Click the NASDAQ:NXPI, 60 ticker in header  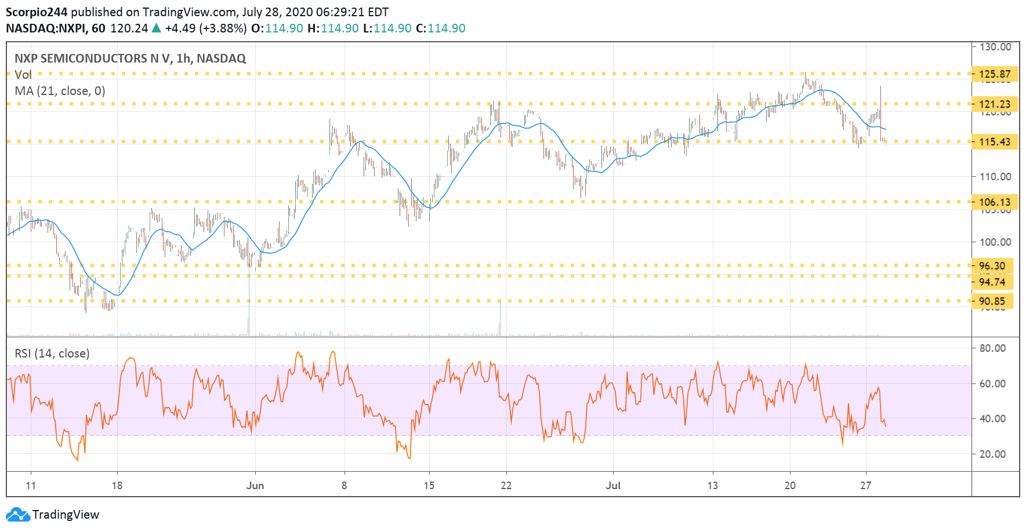pos(56,28)
